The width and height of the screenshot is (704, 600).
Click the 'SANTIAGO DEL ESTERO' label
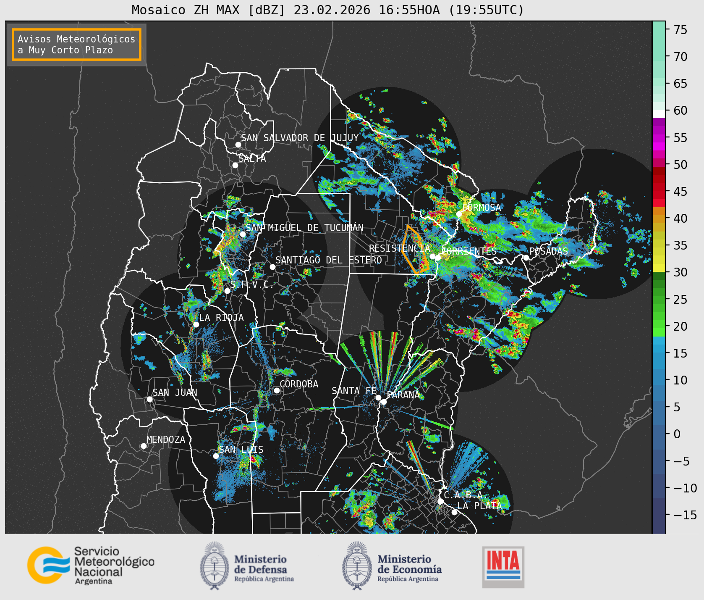point(329,260)
